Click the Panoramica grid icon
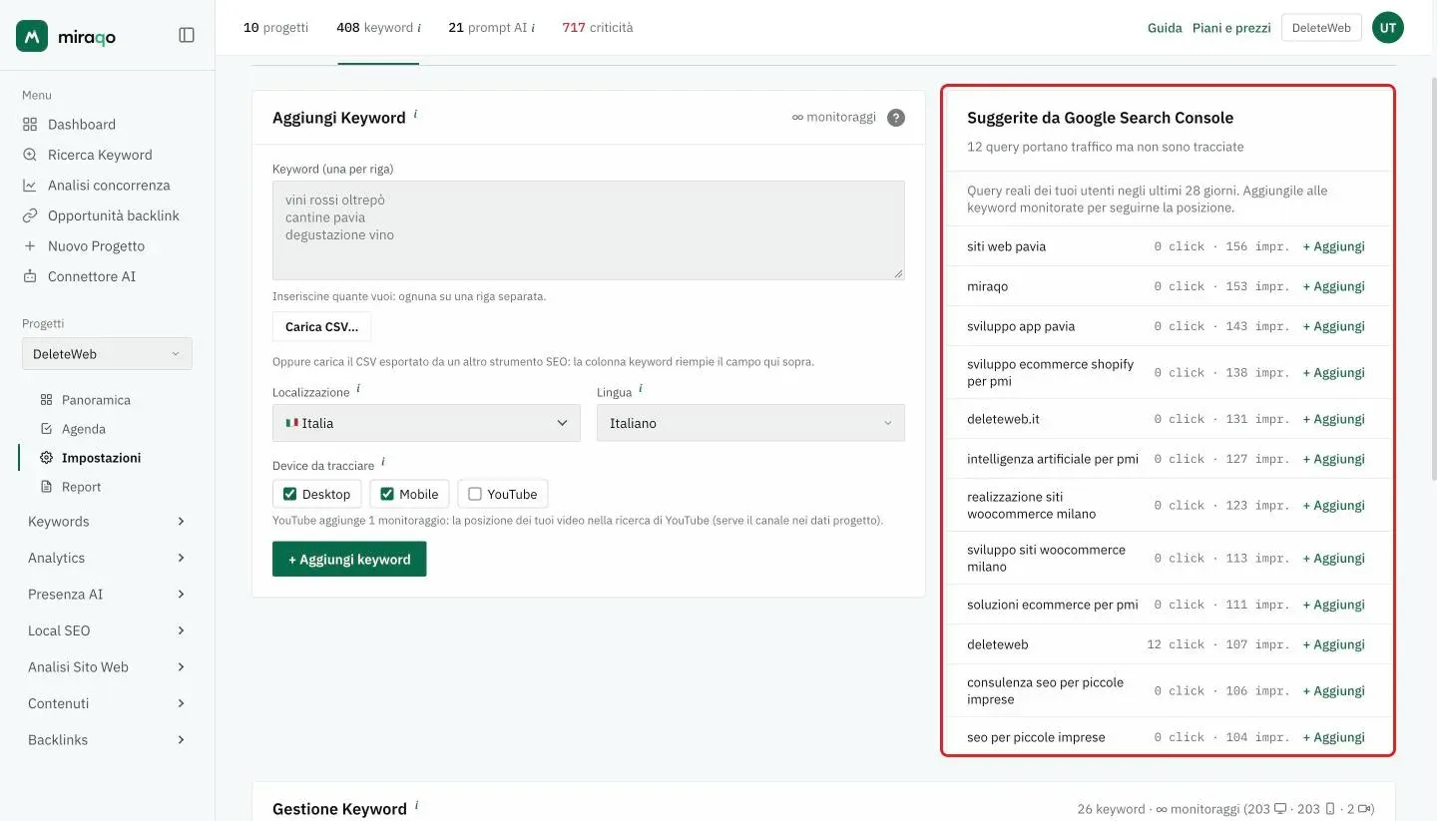1437x821 pixels. [x=46, y=400]
